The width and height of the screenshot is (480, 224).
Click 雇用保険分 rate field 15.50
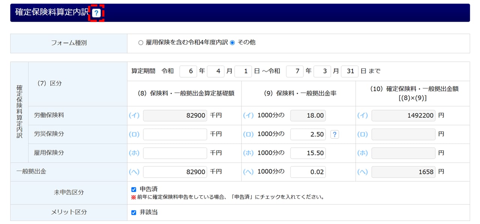308,153
